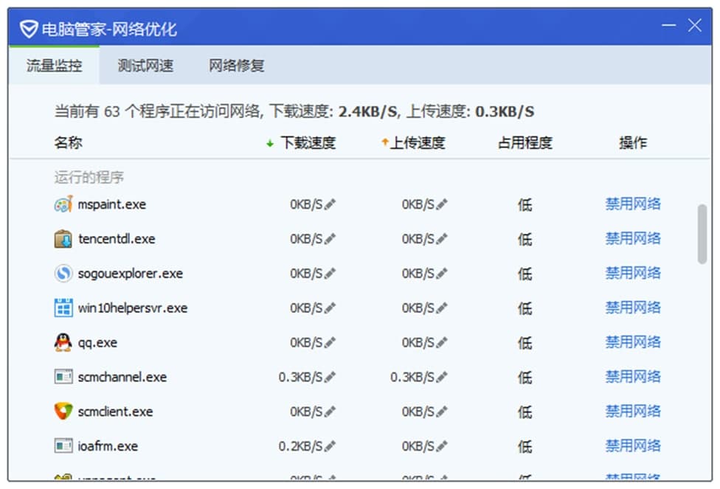Sort by 下载速度 using the green arrow
Viewport: 720px width, 489px height.
[x=269, y=142]
